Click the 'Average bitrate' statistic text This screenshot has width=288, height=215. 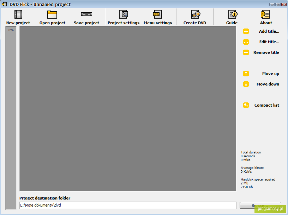point(252,168)
